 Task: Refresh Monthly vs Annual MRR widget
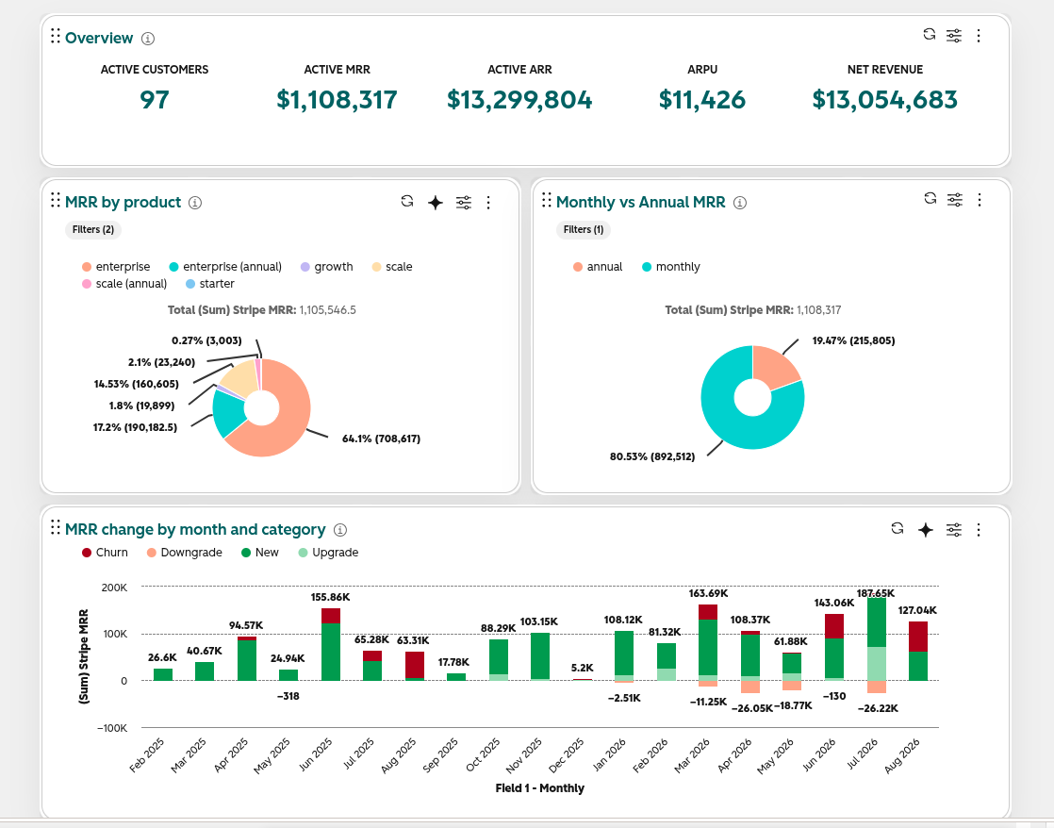[x=930, y=198]
